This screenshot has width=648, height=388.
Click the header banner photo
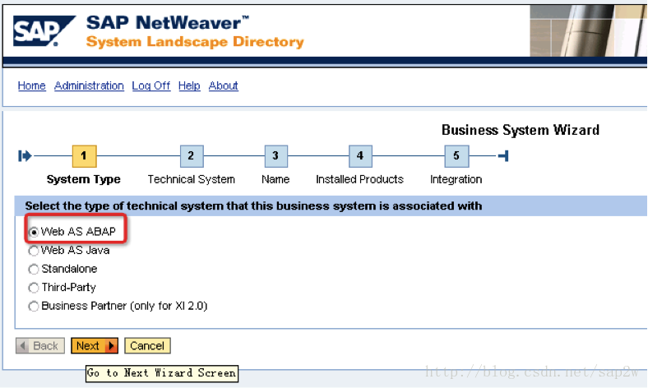(589, 30)
